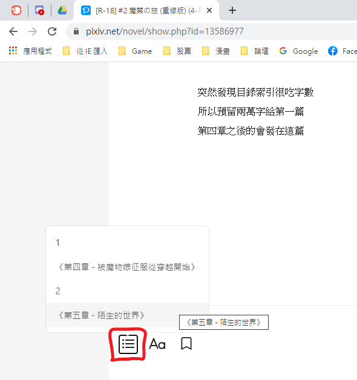Close the 魔禁の旅 pixiv tab
Image resolution: width=357 pixels, height=380 pixels.
[209, 10]
